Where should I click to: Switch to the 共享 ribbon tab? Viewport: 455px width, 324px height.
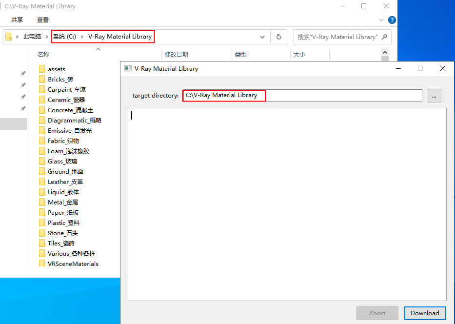point(16,20)
